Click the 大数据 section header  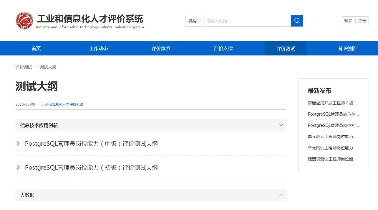click(x=151, y=195)
